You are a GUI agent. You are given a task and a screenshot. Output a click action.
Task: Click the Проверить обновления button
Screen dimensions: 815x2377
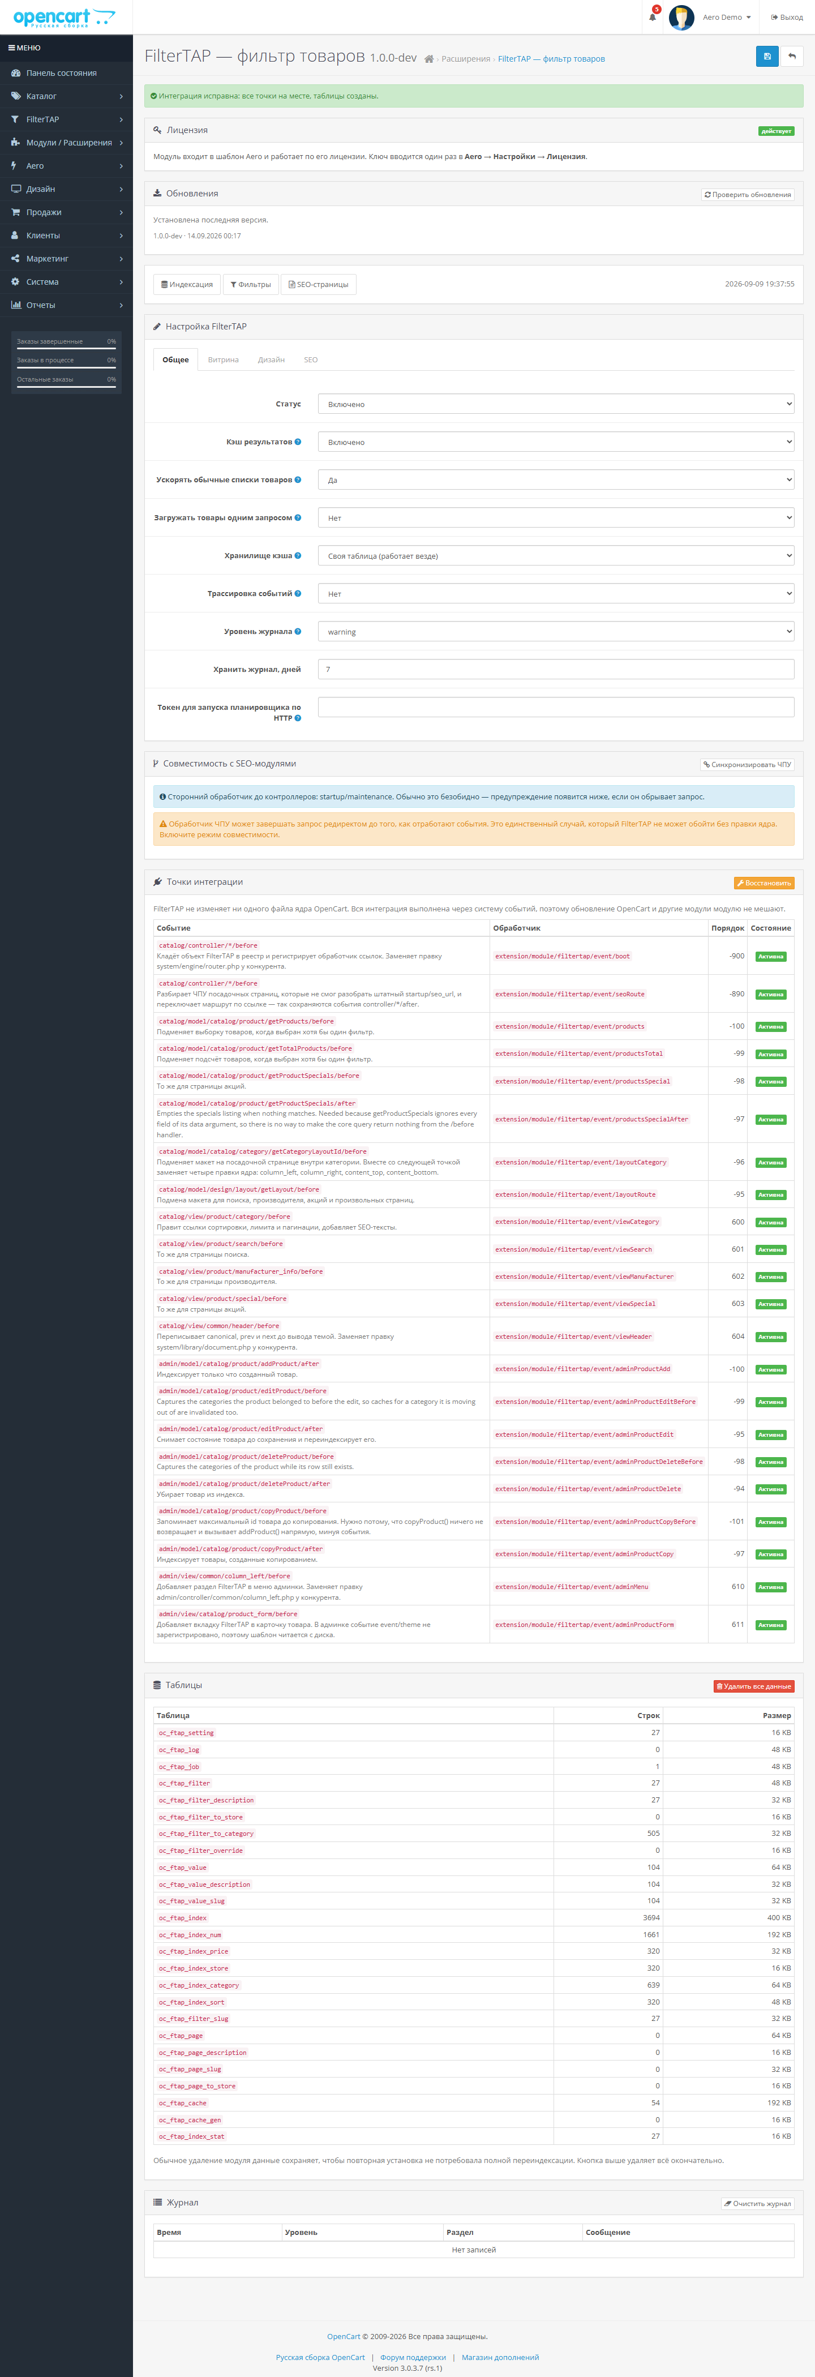(x=748, y=195)
